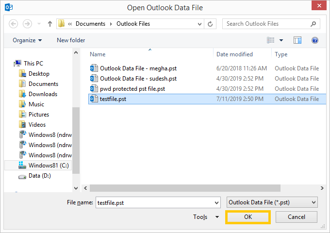This screenshot has height=233, width=330.
Task: Open Data (D:) drive
Action: coord(40,176)
